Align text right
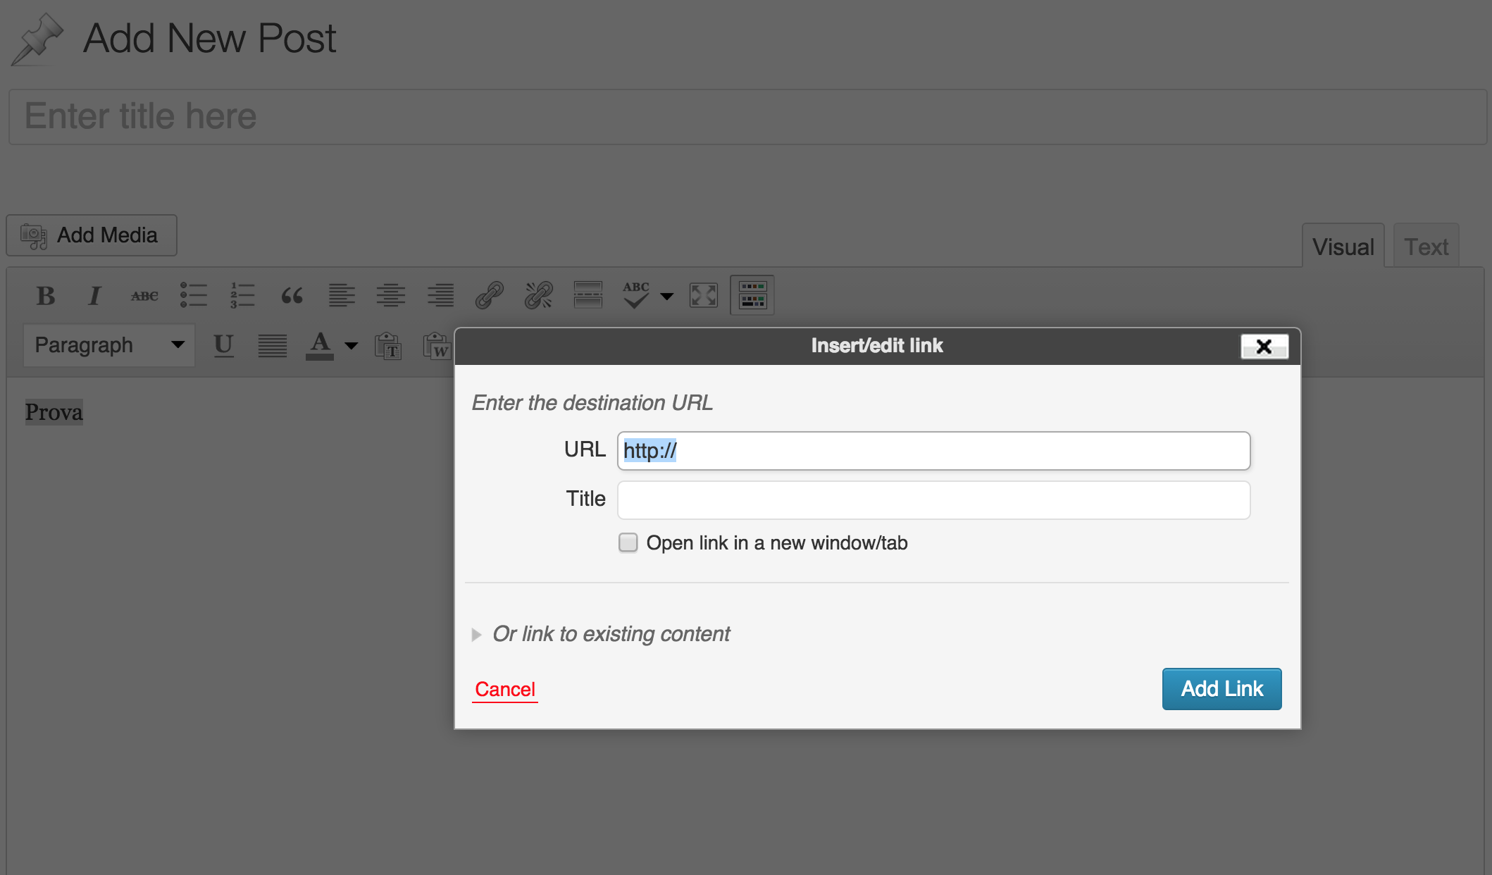Image resolution: width=1492 pixels, height=875 pixels. 440,295
